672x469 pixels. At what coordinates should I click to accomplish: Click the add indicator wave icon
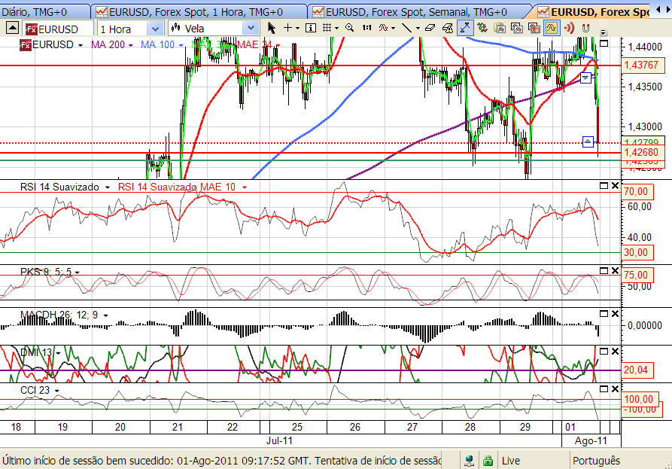[384, 29]
